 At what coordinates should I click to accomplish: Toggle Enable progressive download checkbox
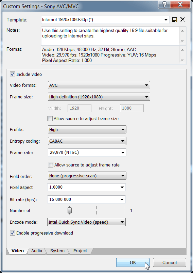(12, 233)
